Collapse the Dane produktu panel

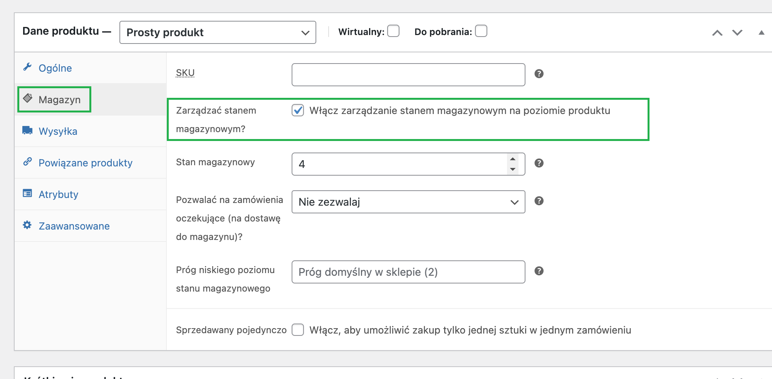761,33
